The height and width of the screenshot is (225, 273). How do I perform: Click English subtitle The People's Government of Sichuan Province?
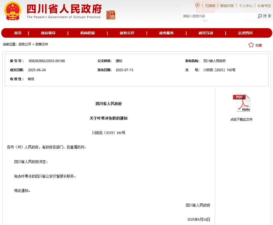pos(64,17)
